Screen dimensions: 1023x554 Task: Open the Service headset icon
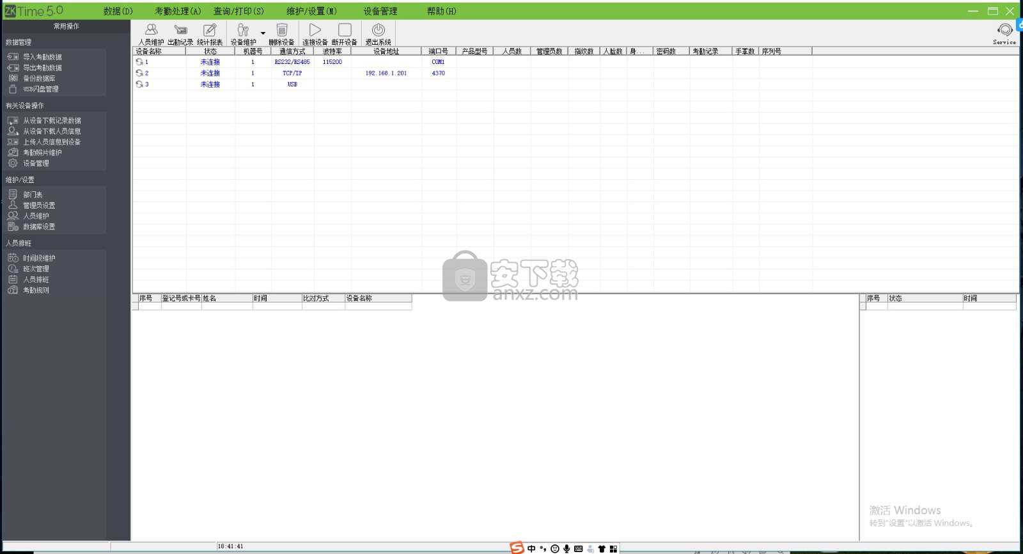pyautogui.click(x=1004, y=33)
